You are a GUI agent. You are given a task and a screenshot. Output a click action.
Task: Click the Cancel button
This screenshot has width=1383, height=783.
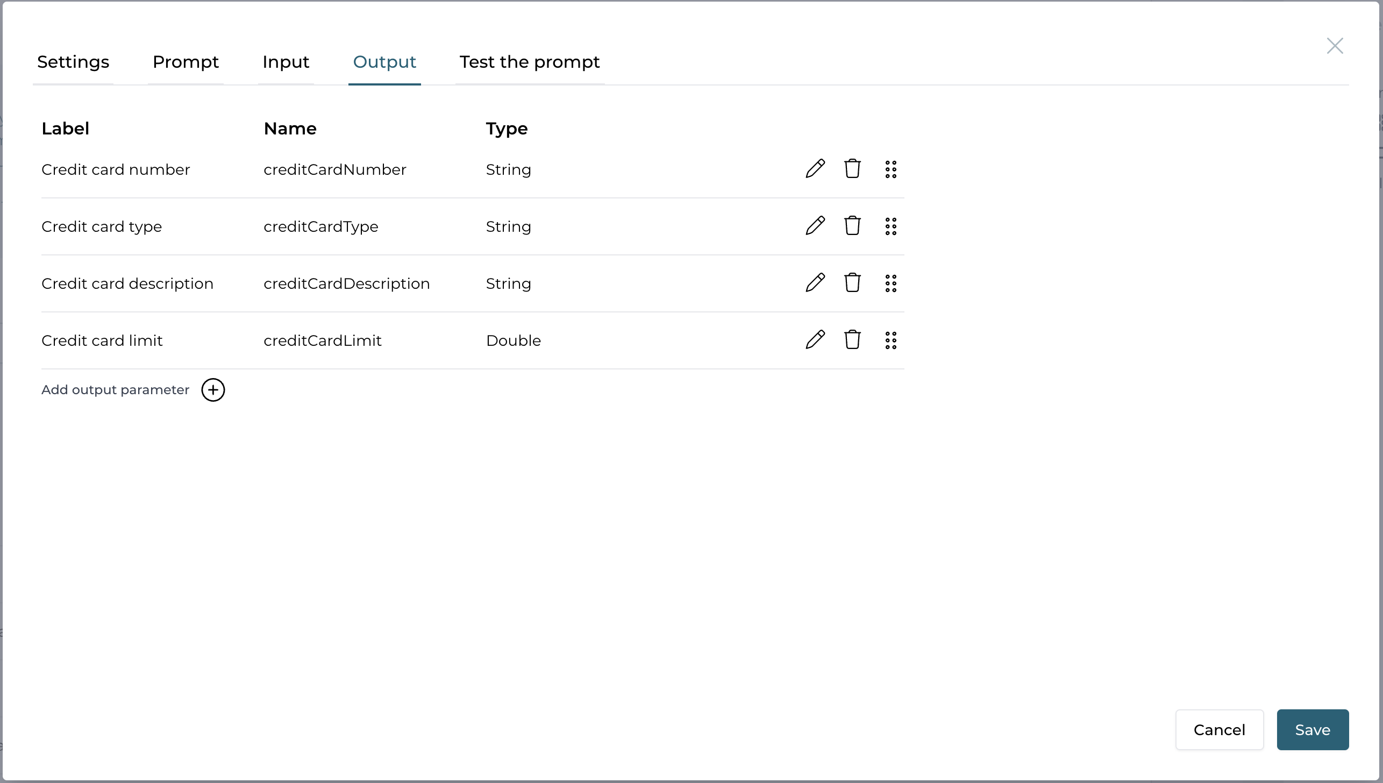click(1220, 730)
